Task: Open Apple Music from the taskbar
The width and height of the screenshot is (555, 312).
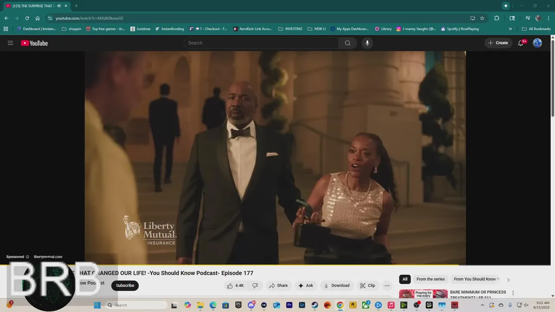Action: coord(391,305)
